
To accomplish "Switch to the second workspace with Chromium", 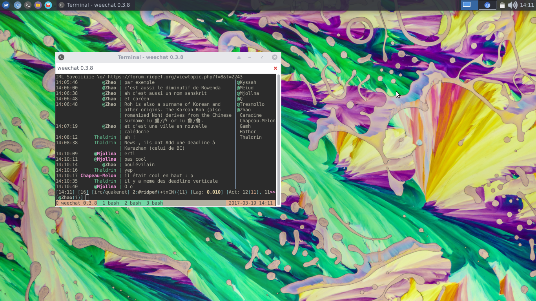I will point(487,5).
